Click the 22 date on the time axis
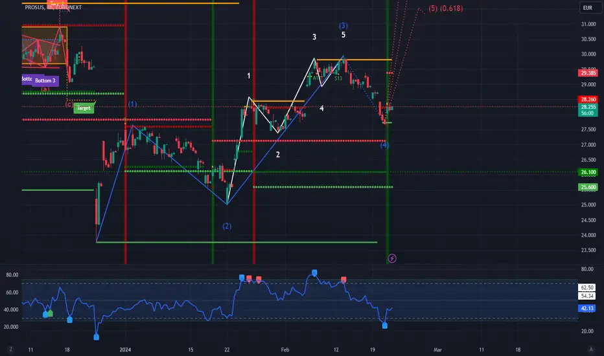 (227, 350)
